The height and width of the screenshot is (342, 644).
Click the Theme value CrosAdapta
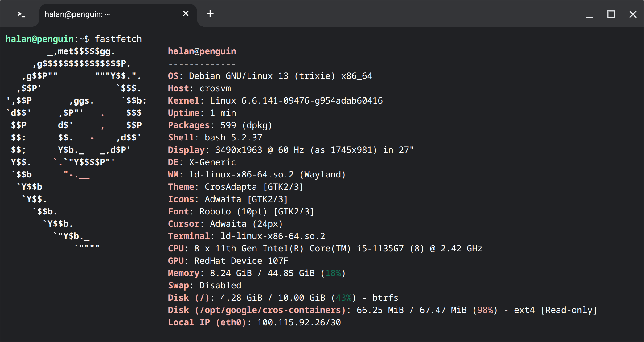(x=231, y=187)
